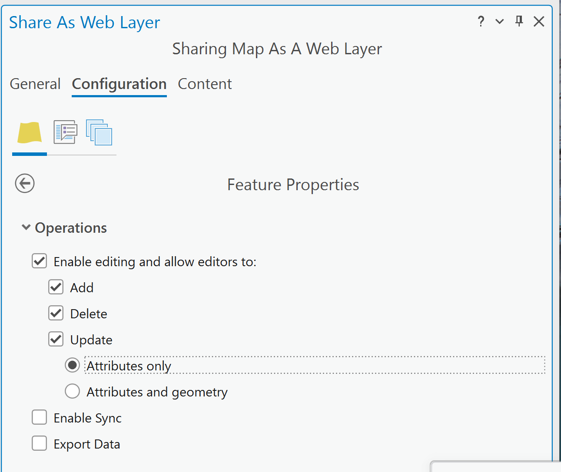Image resolution: width=561 pixels, height=472 pixels.
Task: Toggle the Delete checkbox
Action: [x=56, y=313]
